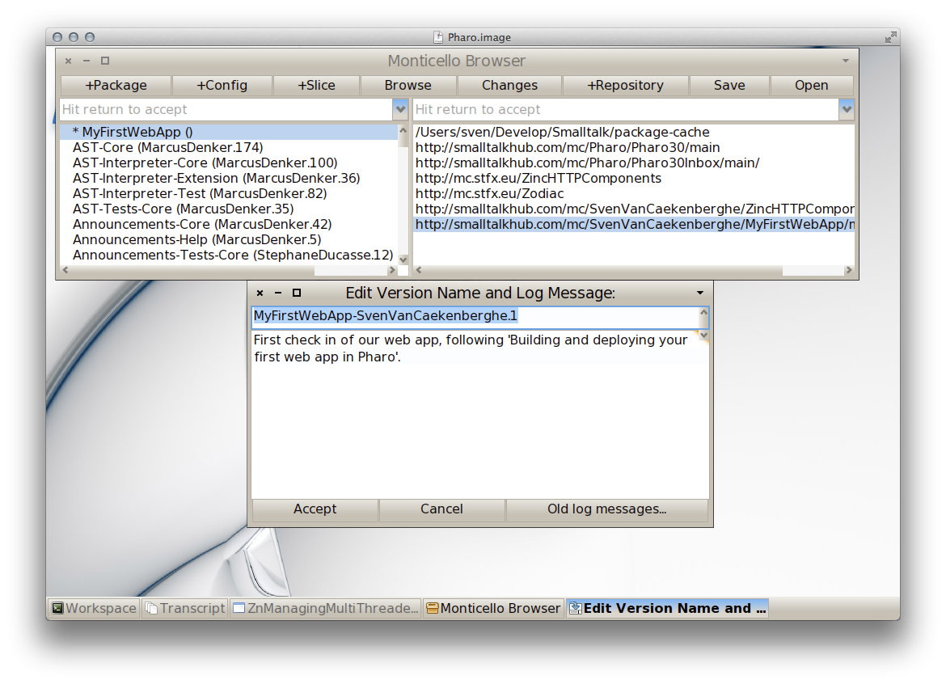946x684 pixels.
Task: Select the Pharo30/main repository
Action: click(x=633, y=148)
